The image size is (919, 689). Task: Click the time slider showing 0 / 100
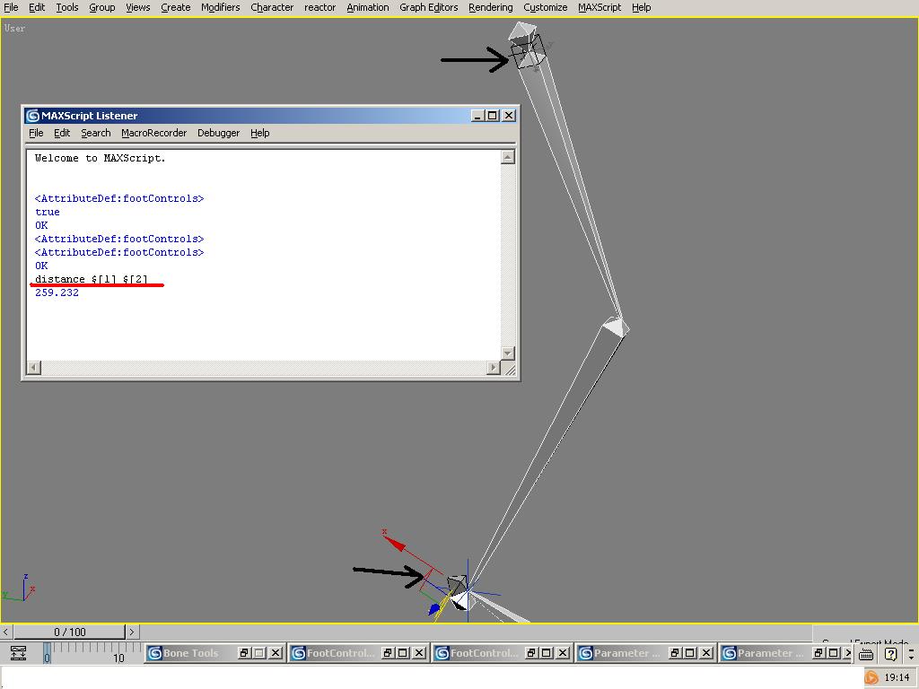pyautogui.click(x=70, y=632)
